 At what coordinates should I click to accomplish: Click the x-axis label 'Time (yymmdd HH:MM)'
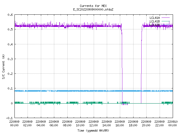pos(93,131)
